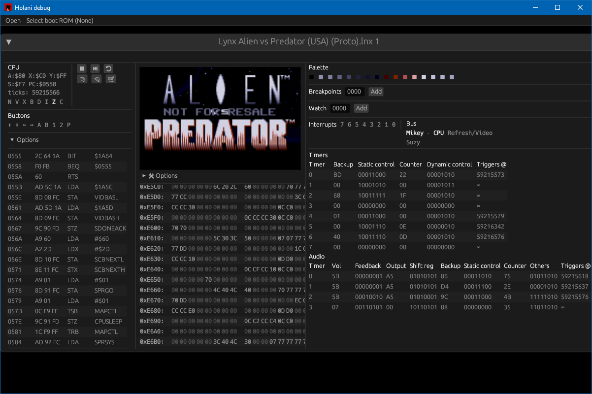The image size is (592, 394).
Task: Toggle button 2 in Buttons section
Action: click(x=62, y=125)
